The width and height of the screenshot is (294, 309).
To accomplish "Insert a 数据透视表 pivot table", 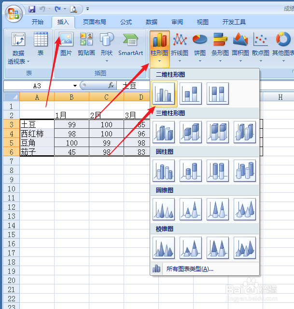I will click(x=18, y=48).
